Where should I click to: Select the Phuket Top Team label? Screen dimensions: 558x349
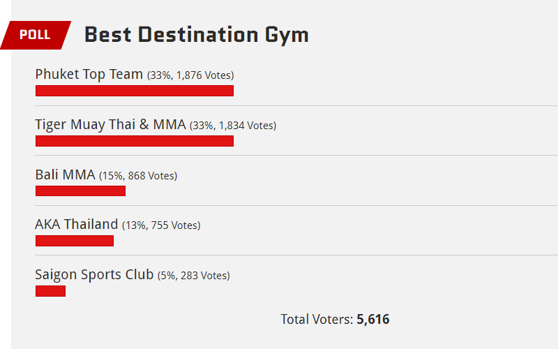pyautogui.click(x=89, y=74)
